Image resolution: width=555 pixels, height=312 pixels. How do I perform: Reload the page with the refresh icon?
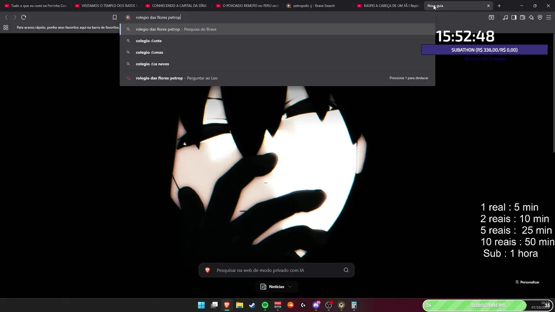click(23, 17)
